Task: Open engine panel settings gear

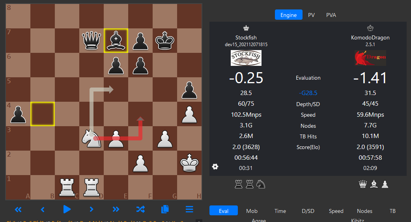Action: pyautogui.click(x=215, y=167)
